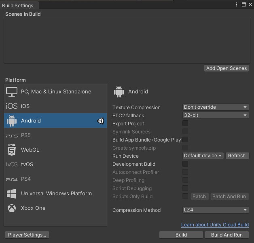Screen dimensions: 254x243
Task: Select PC, Mac & Linux Standalone platform
Action: coord(55,92)
